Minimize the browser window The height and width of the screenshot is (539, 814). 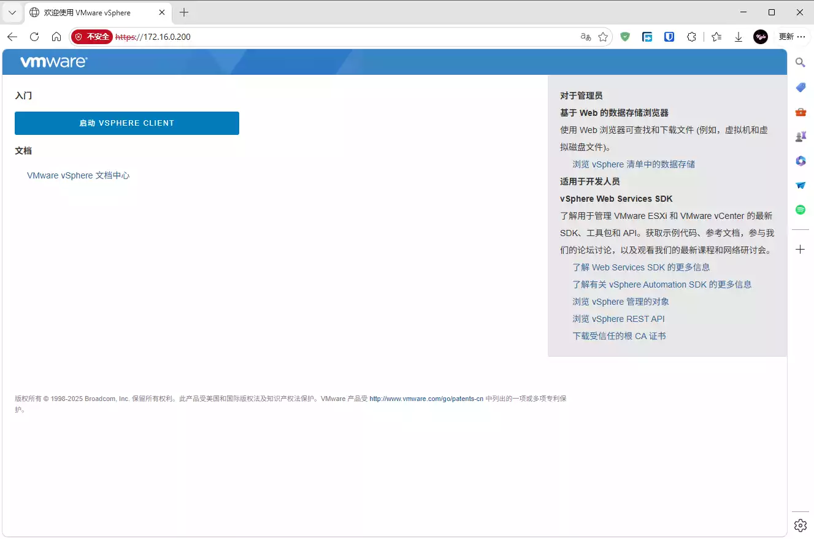click(x=743, y=12)
